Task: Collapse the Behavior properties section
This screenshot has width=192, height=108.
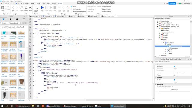Action: point(156,77)
